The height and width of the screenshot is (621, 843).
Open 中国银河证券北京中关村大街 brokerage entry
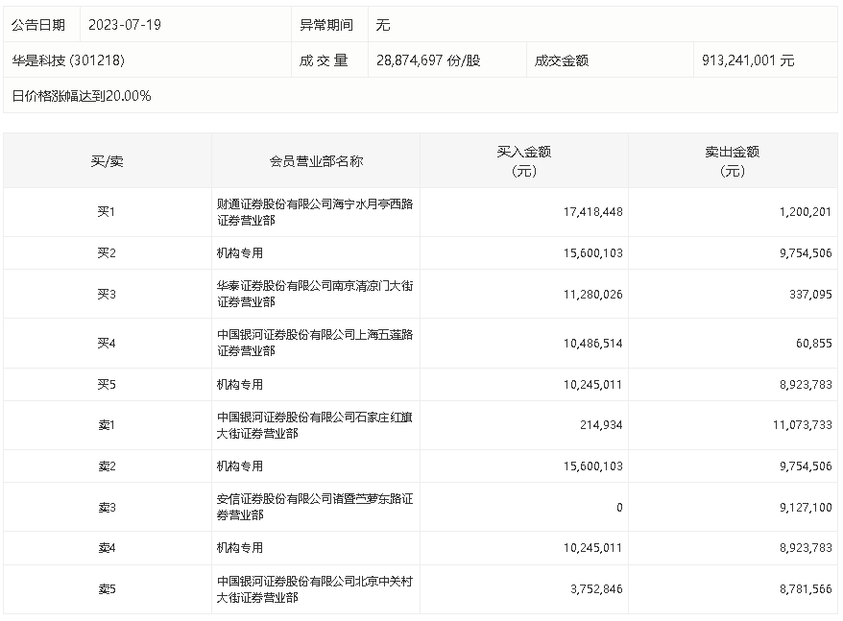(315, 589)
